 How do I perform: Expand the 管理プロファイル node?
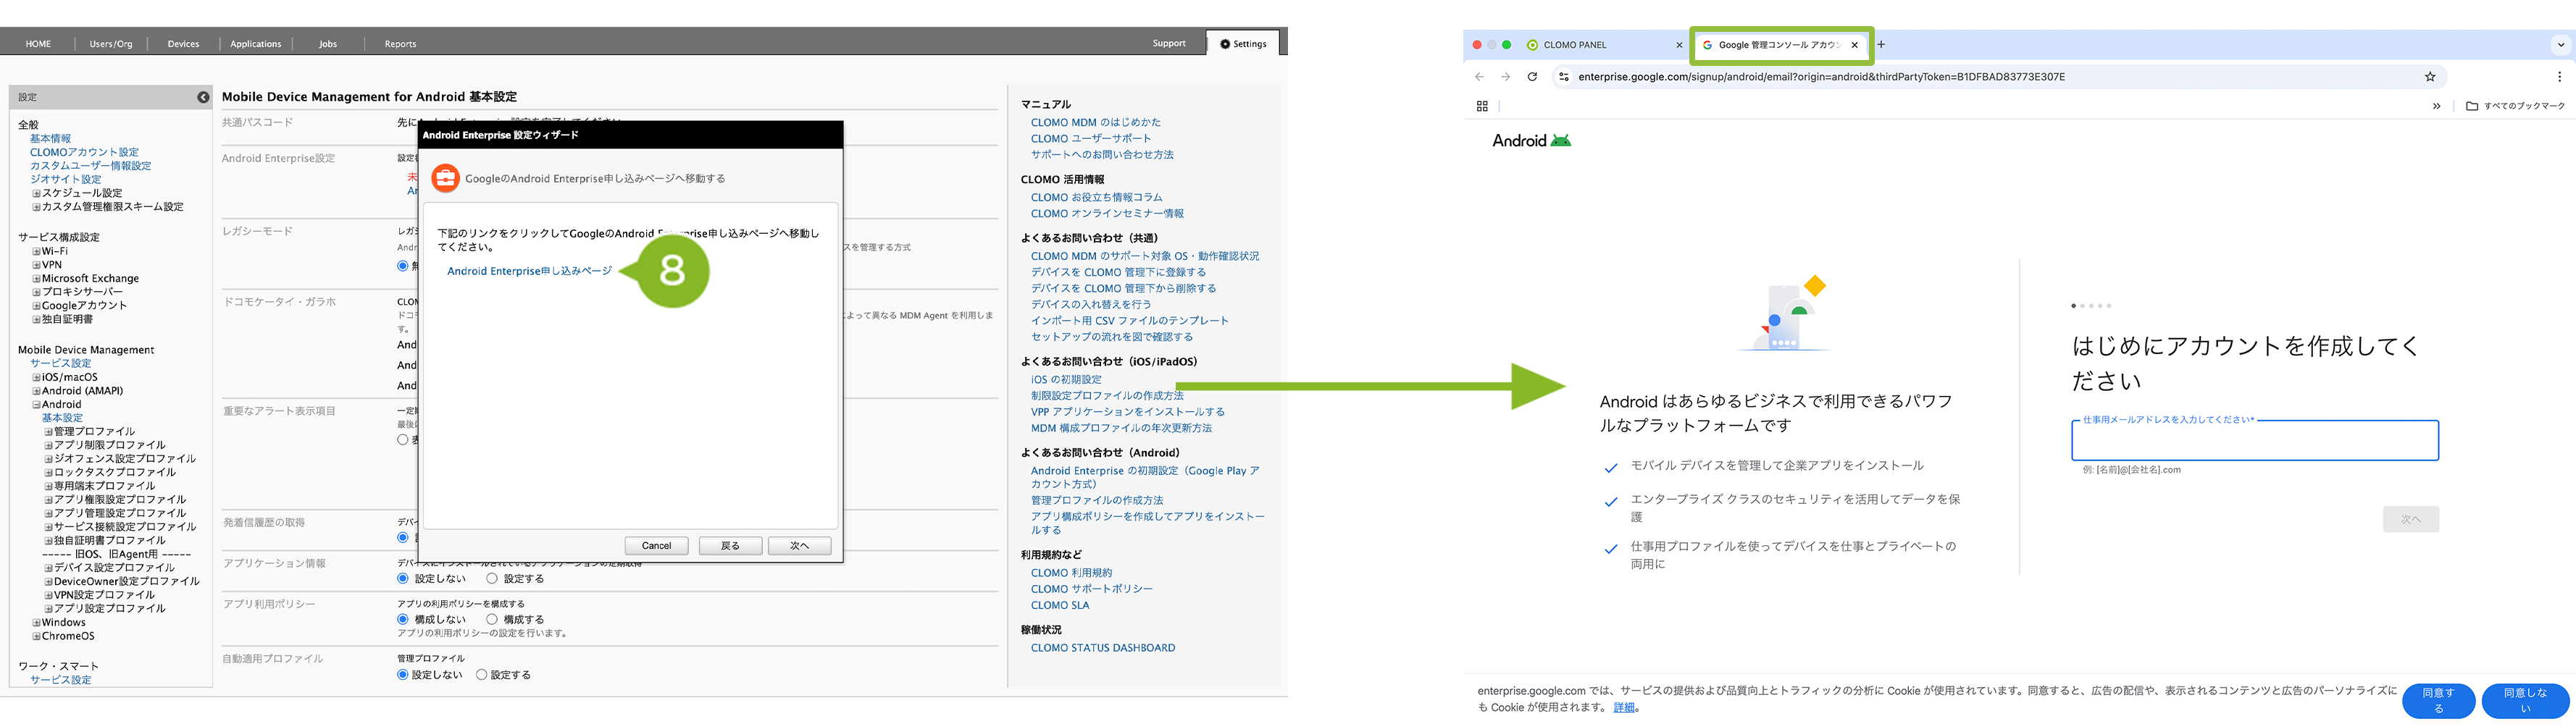48,432
